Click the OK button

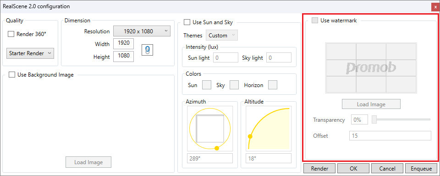[353, 168]
